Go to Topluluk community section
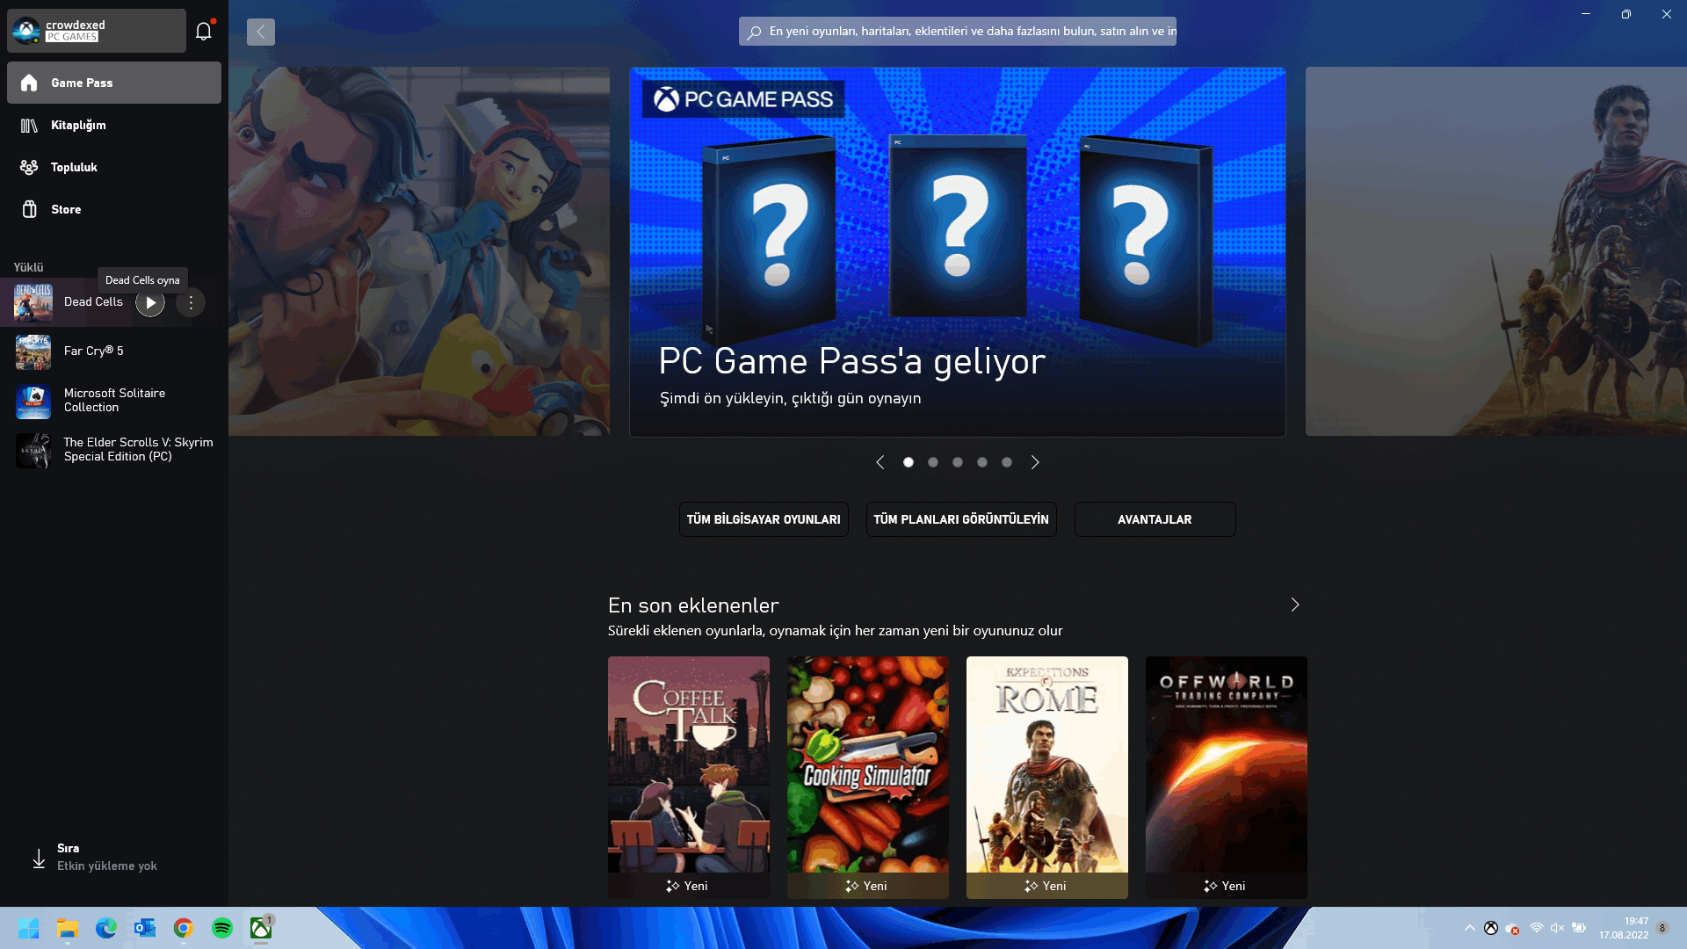The height and width of the screenshot is (949, 1687). pos(114,167)
